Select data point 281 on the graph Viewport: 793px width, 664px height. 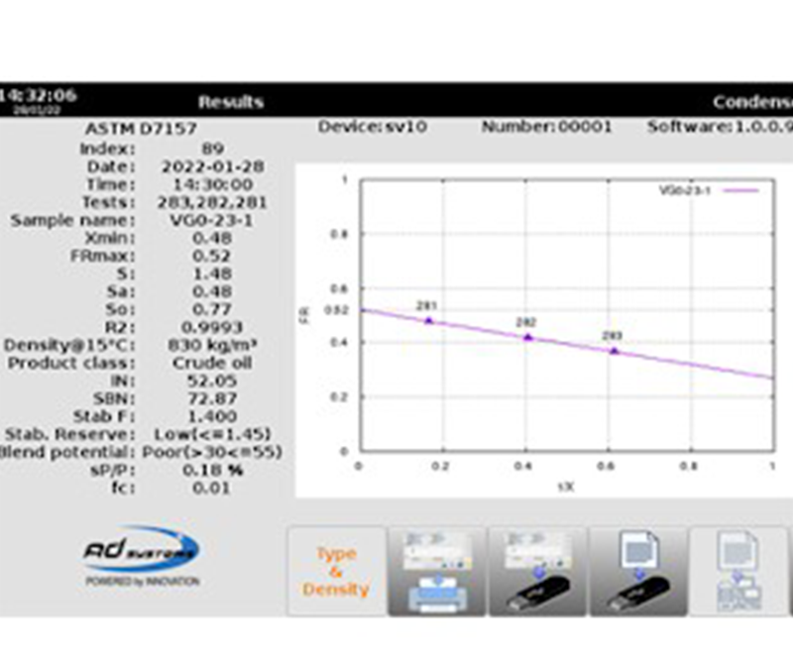point(428,320)
